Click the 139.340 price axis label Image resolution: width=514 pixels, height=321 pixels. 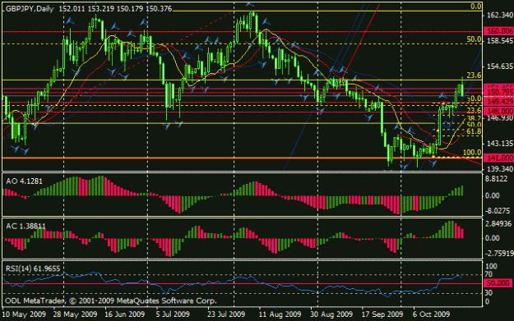[x=500, y=169]
